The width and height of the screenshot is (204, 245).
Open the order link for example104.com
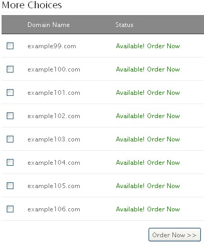148,163
